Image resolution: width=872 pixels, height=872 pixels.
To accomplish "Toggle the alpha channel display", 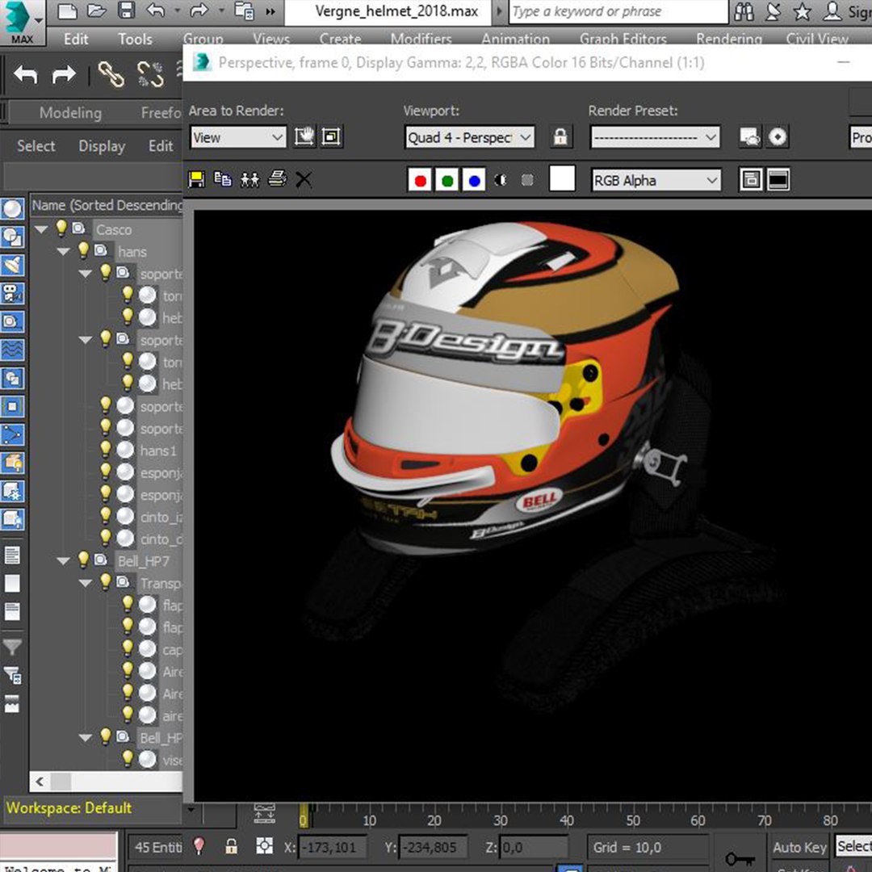I will point(501,180).
